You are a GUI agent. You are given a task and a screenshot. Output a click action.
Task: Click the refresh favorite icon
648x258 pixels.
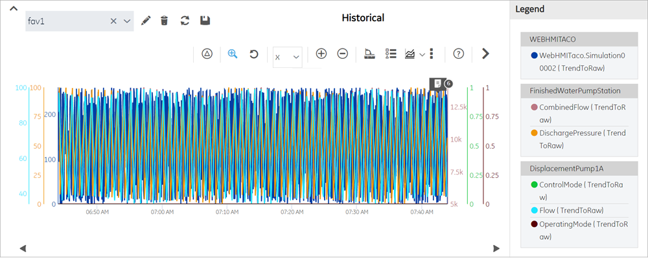coord(185,21)
